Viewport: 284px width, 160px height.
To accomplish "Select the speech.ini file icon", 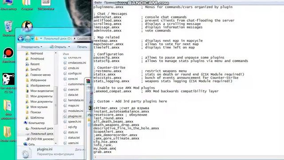I will pos(65,121).
